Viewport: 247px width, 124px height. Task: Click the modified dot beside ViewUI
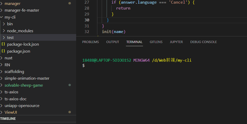70,112
